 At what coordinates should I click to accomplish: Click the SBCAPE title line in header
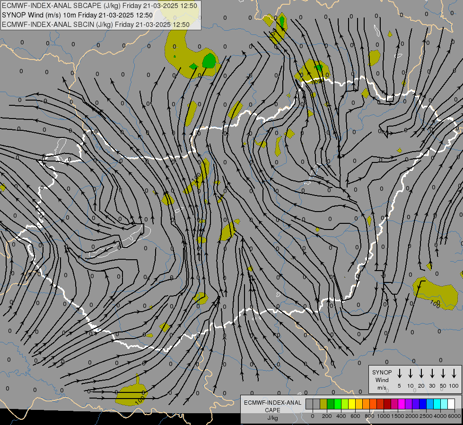pyautogui.click(x=99, y=6)
